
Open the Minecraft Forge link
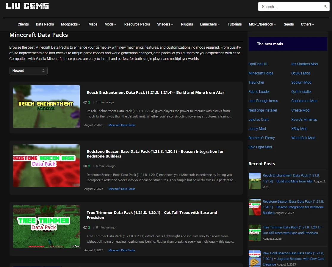click(x=261, y=73)
